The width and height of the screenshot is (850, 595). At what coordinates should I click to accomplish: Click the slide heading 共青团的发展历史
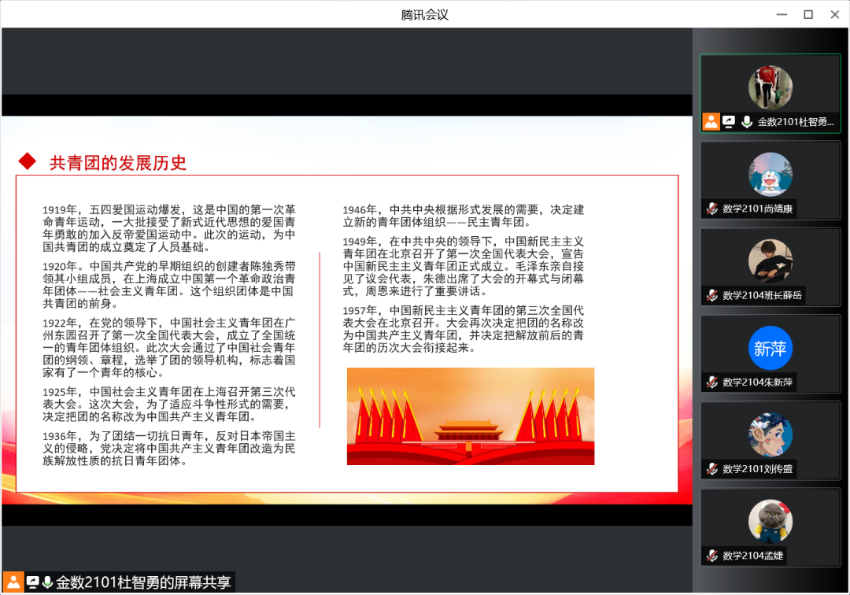coord(118,163)
